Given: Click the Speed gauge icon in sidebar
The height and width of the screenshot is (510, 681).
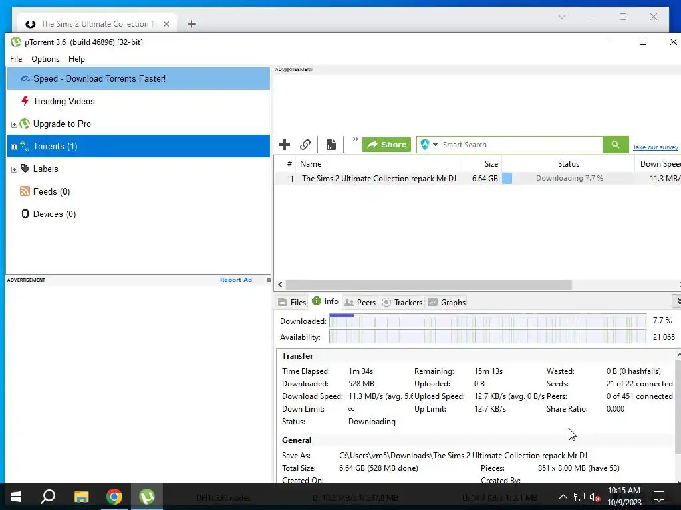Looking at the screenshot, I should point(25,78).
